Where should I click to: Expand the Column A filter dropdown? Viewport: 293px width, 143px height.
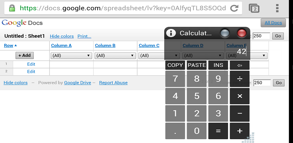pos(71,55)
